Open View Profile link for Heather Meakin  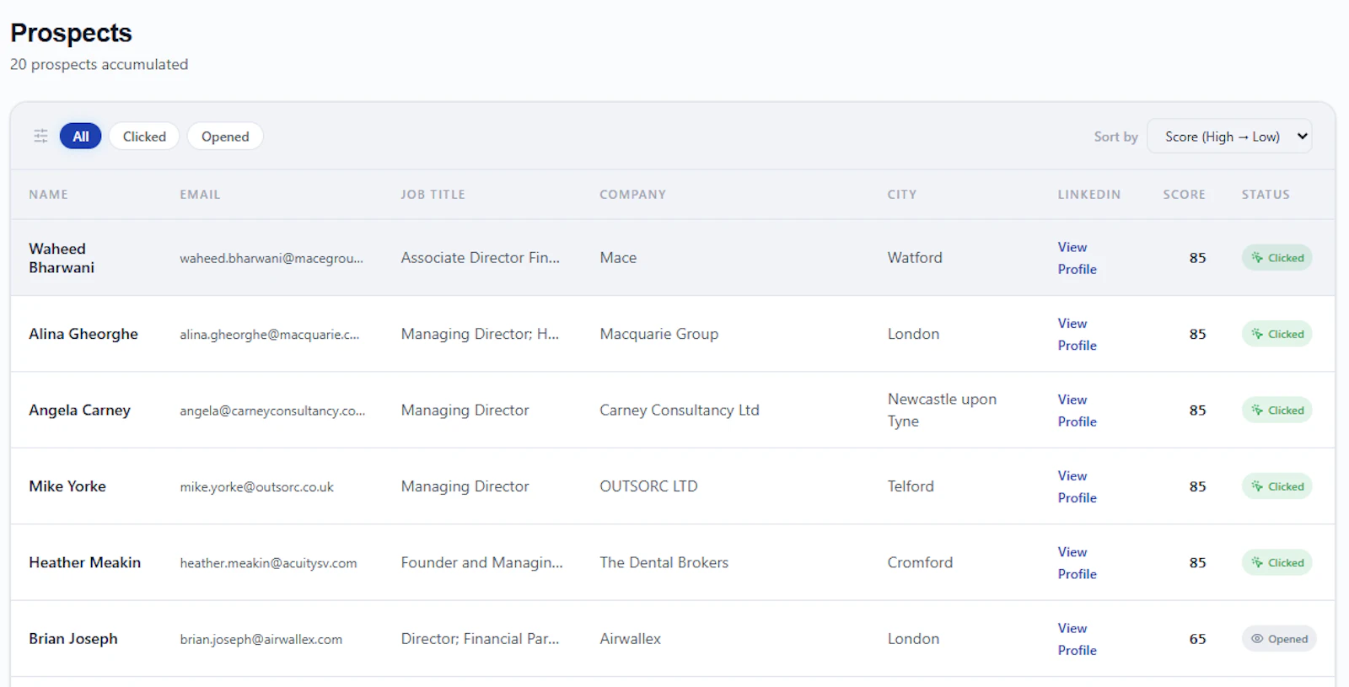1077,562
